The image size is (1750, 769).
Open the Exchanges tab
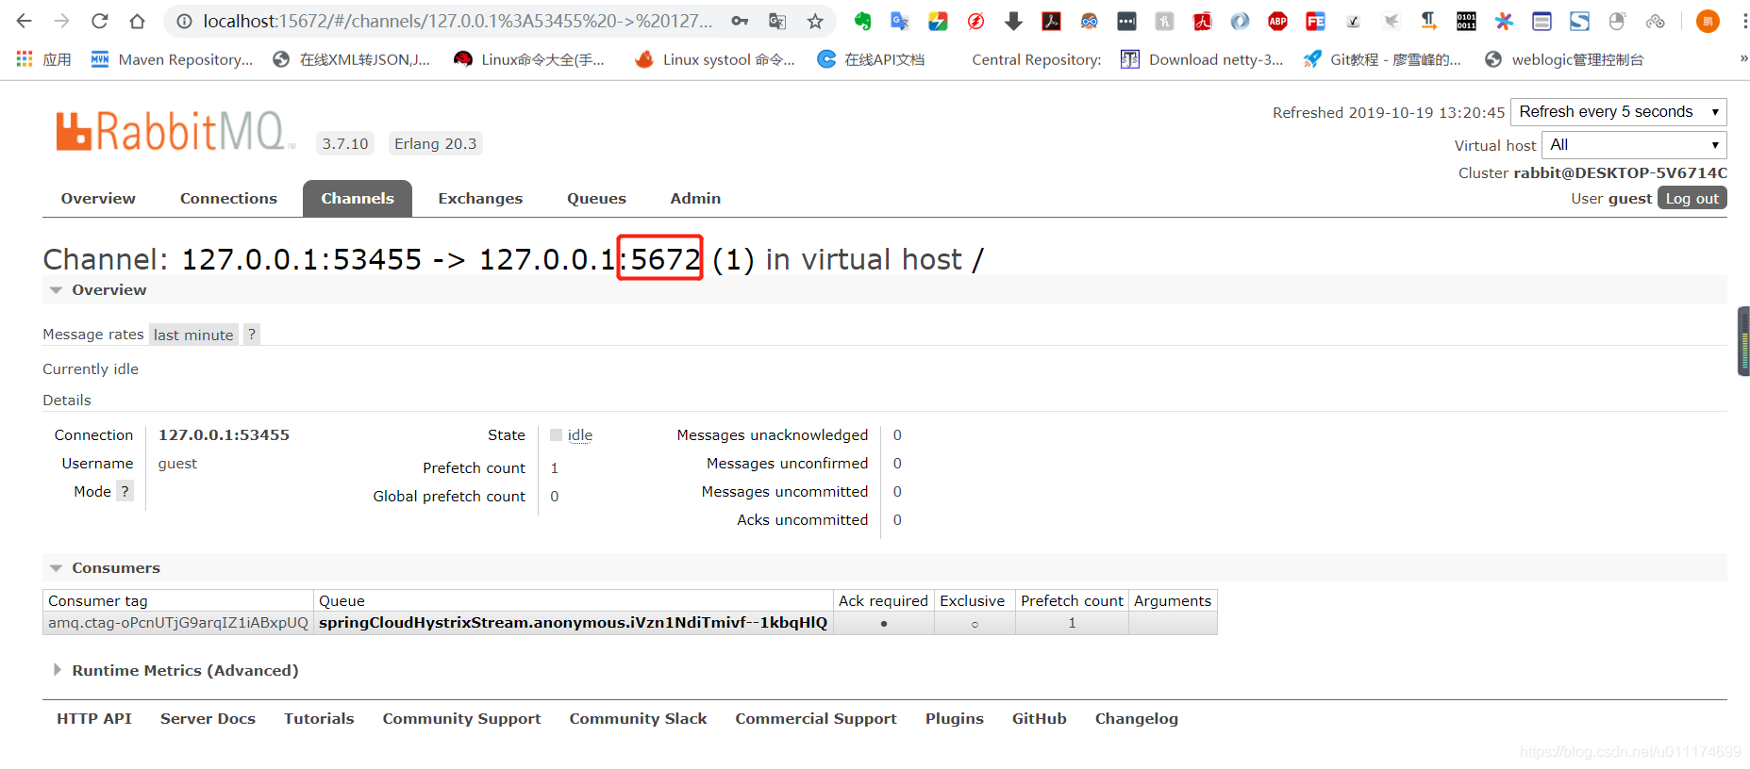pos(480,198)
